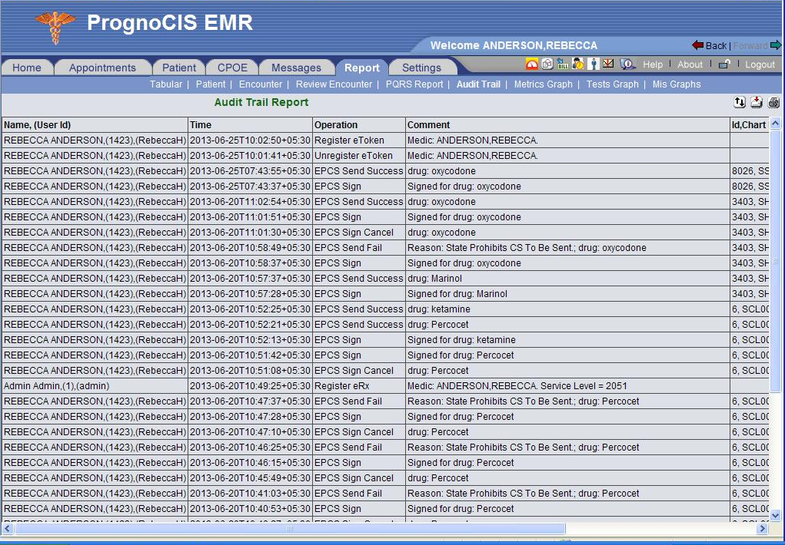This screenshot has height=545, width=785.
Task: Open the Patient tab
Action: point(178,68)
